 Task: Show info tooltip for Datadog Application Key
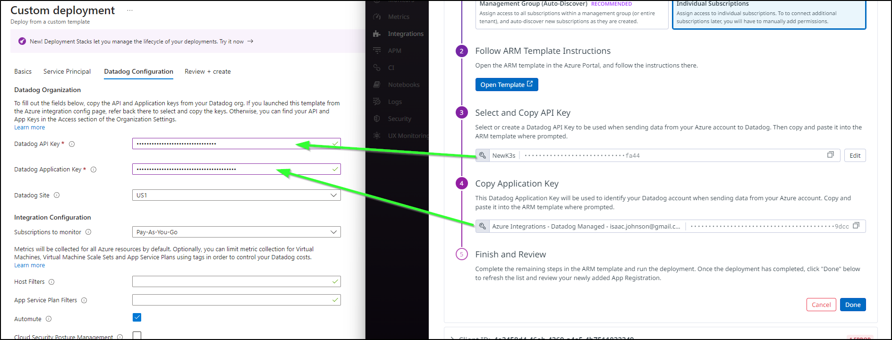point(93,170)
